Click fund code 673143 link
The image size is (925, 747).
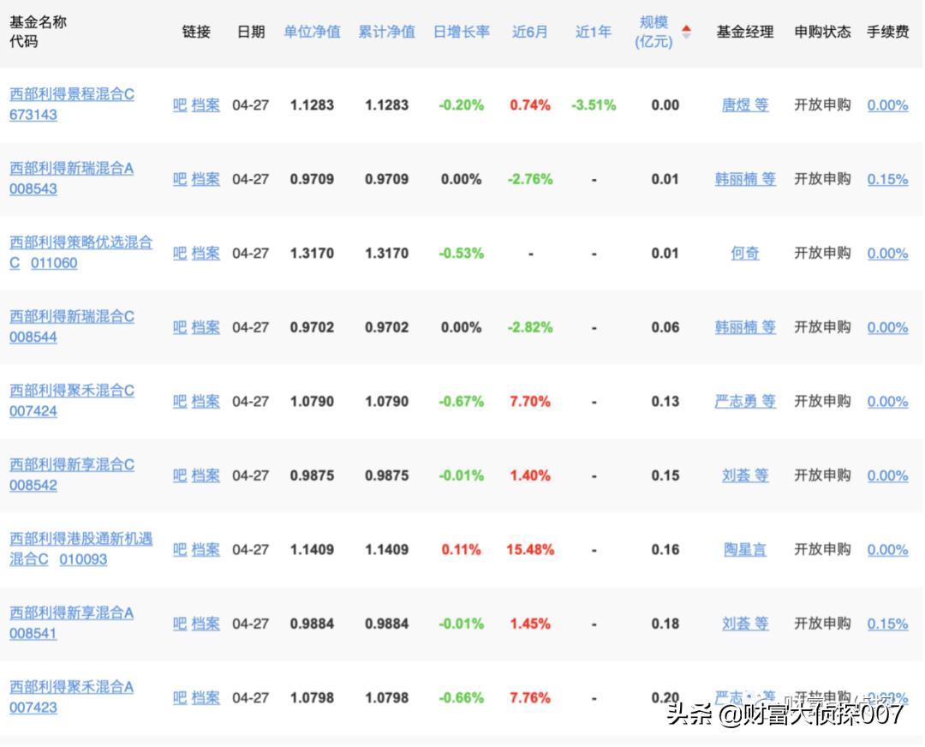coord(32,114)
